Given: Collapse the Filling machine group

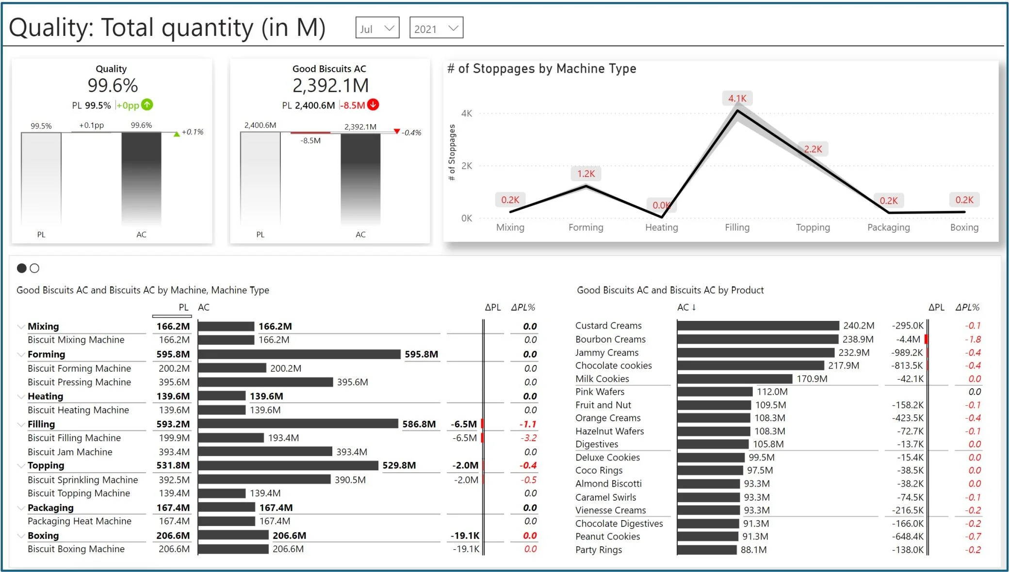Looking at the screenshot, I should 21,425.
